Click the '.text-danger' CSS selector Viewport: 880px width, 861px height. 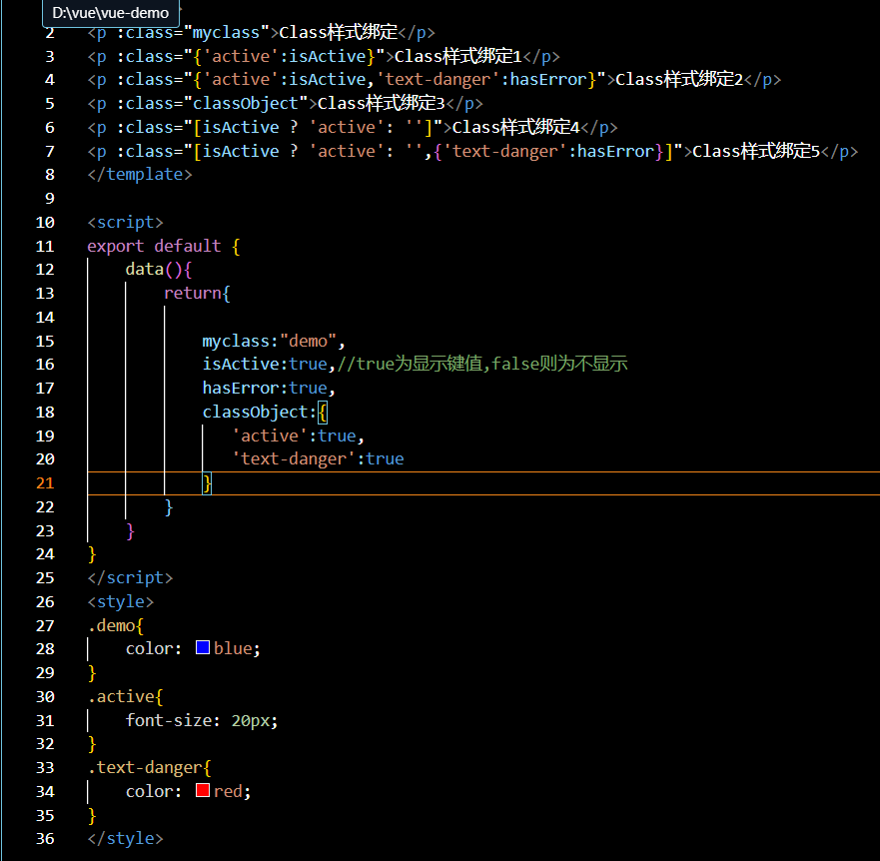click(x=145, y=767)
